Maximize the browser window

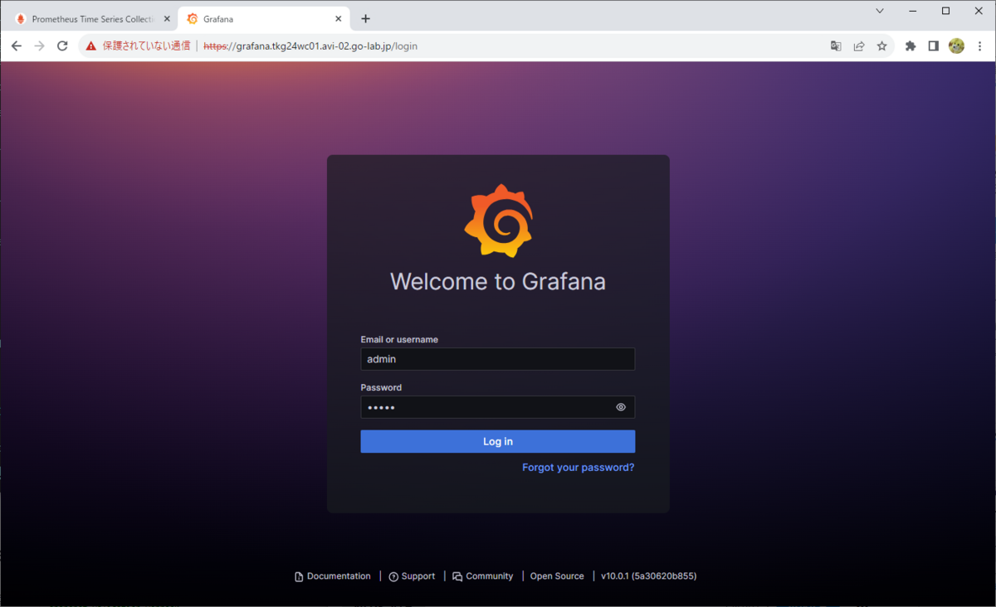(x=945, y=11)
